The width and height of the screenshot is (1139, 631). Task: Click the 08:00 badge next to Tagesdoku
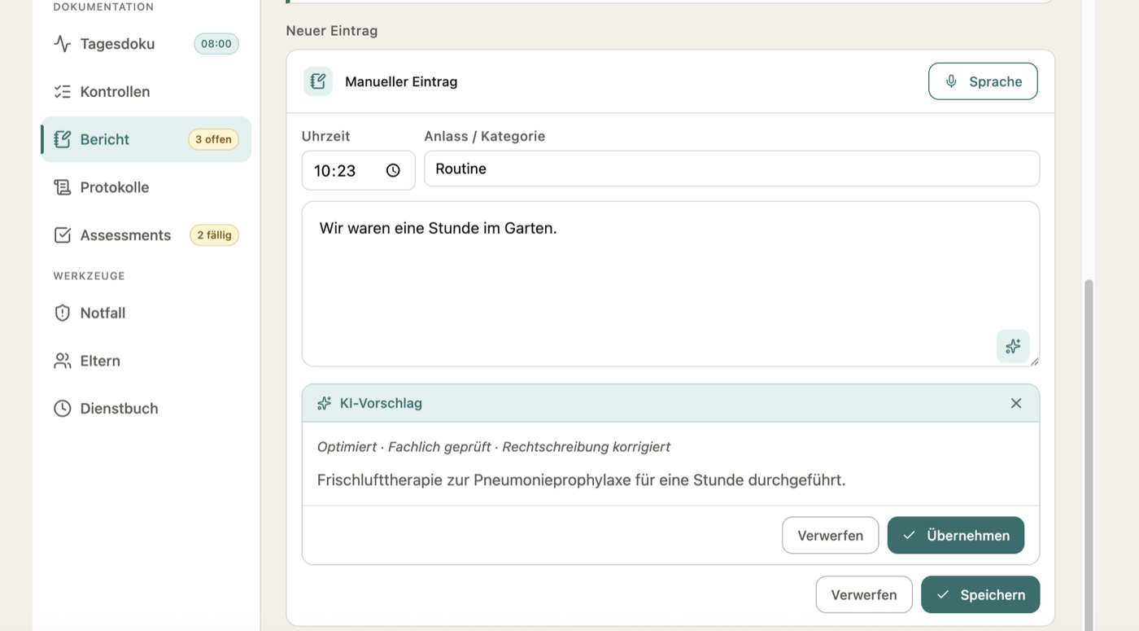click(216, 44)
